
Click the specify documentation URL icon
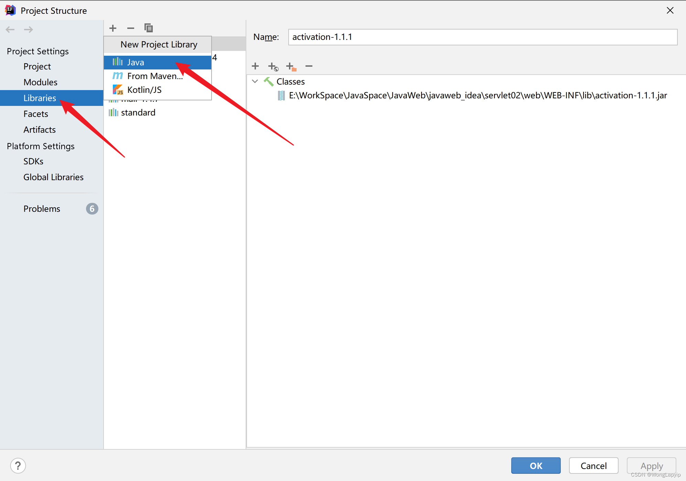point(273,66)
